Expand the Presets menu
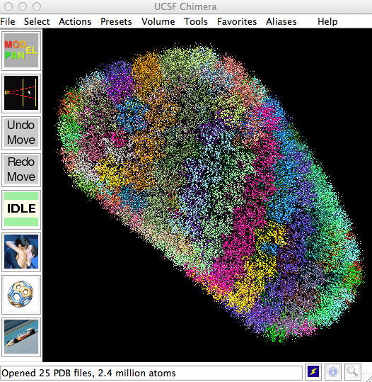The height and width of the screenshot is (382, 372). 116,21
